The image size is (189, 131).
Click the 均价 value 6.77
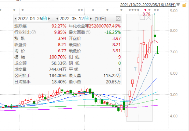62,51
